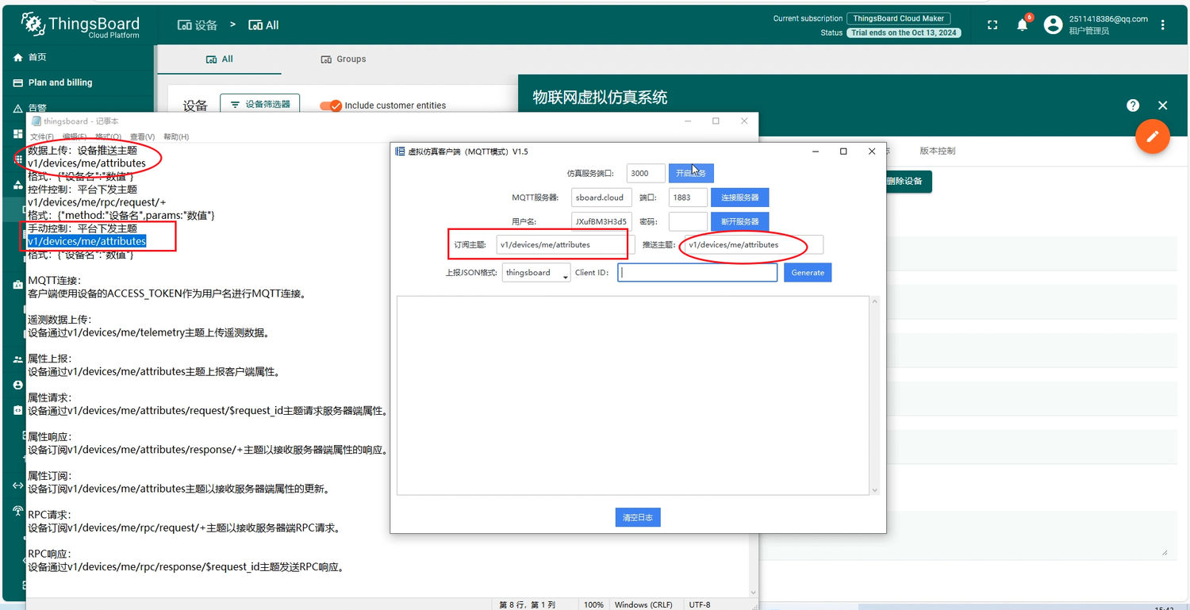The image size is (1190, 610).
Task: Click the Client ID input field
Action: [697, 273]
